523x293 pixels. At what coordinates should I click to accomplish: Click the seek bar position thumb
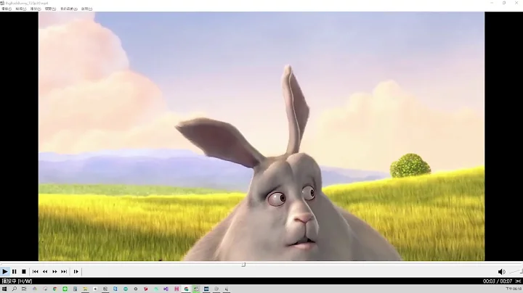[243, 265]
